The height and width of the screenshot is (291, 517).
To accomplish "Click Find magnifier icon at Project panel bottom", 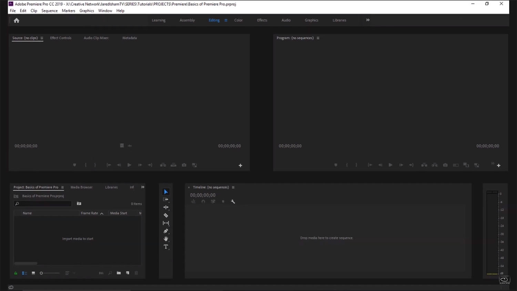I will coord(110,273).
